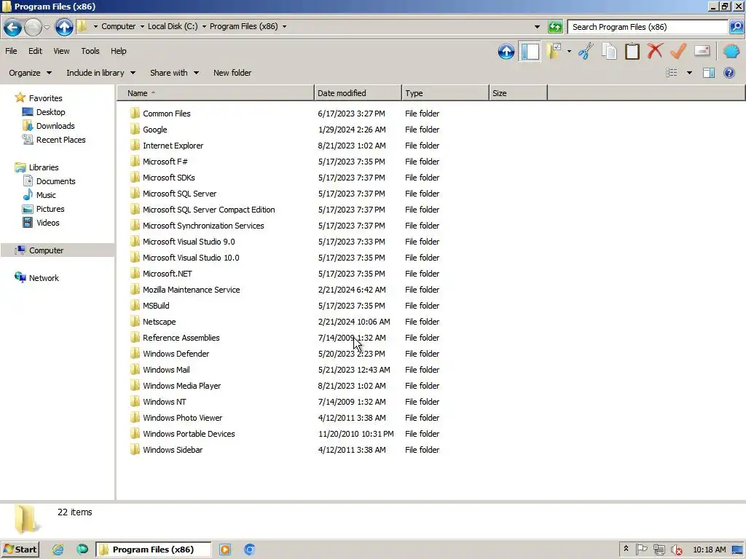Open the View menu
Screen dimensions: 746x559
(x=61, y=51)
